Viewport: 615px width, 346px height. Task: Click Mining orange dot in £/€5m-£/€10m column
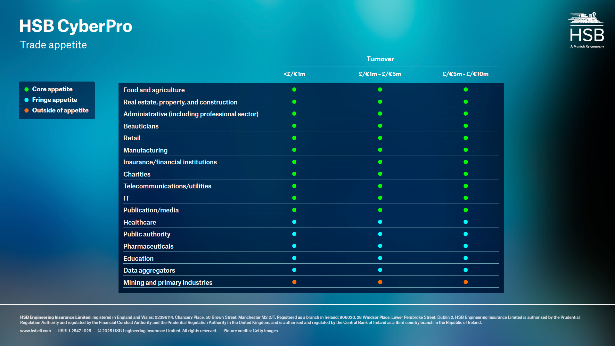pyautogui.click(x=465, y=282)
